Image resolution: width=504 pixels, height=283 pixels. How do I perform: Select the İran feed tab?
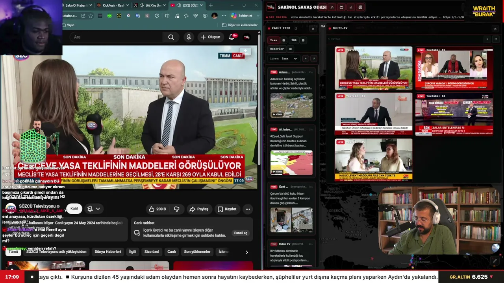tap(274, 40)
